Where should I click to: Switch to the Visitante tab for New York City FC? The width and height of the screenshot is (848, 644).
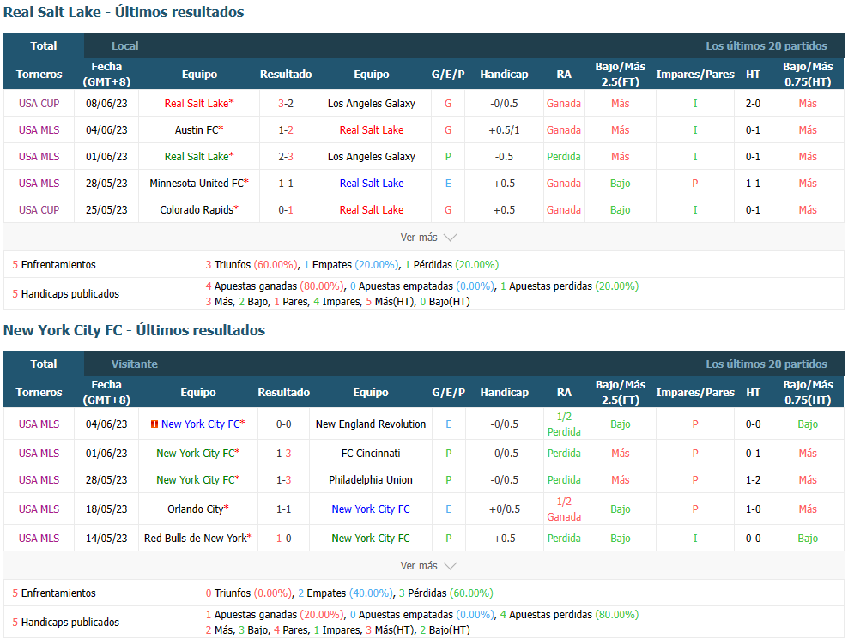pyautogui.click(x=134, y=364)
